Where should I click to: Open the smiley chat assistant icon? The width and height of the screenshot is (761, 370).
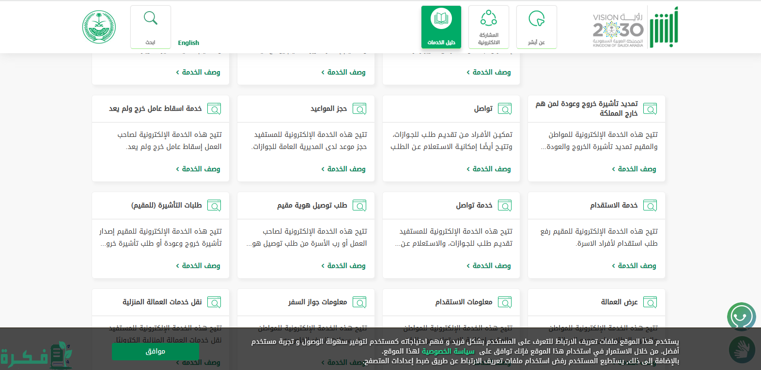tap(741, 317)
